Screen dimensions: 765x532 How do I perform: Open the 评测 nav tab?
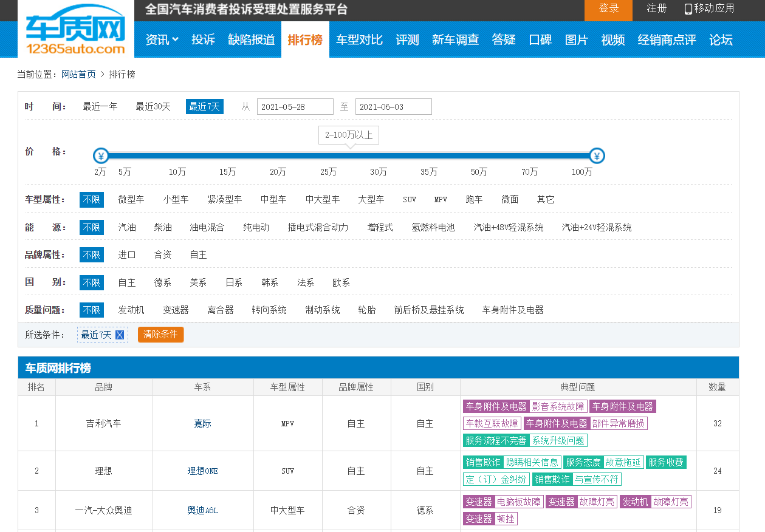(408, 39)
